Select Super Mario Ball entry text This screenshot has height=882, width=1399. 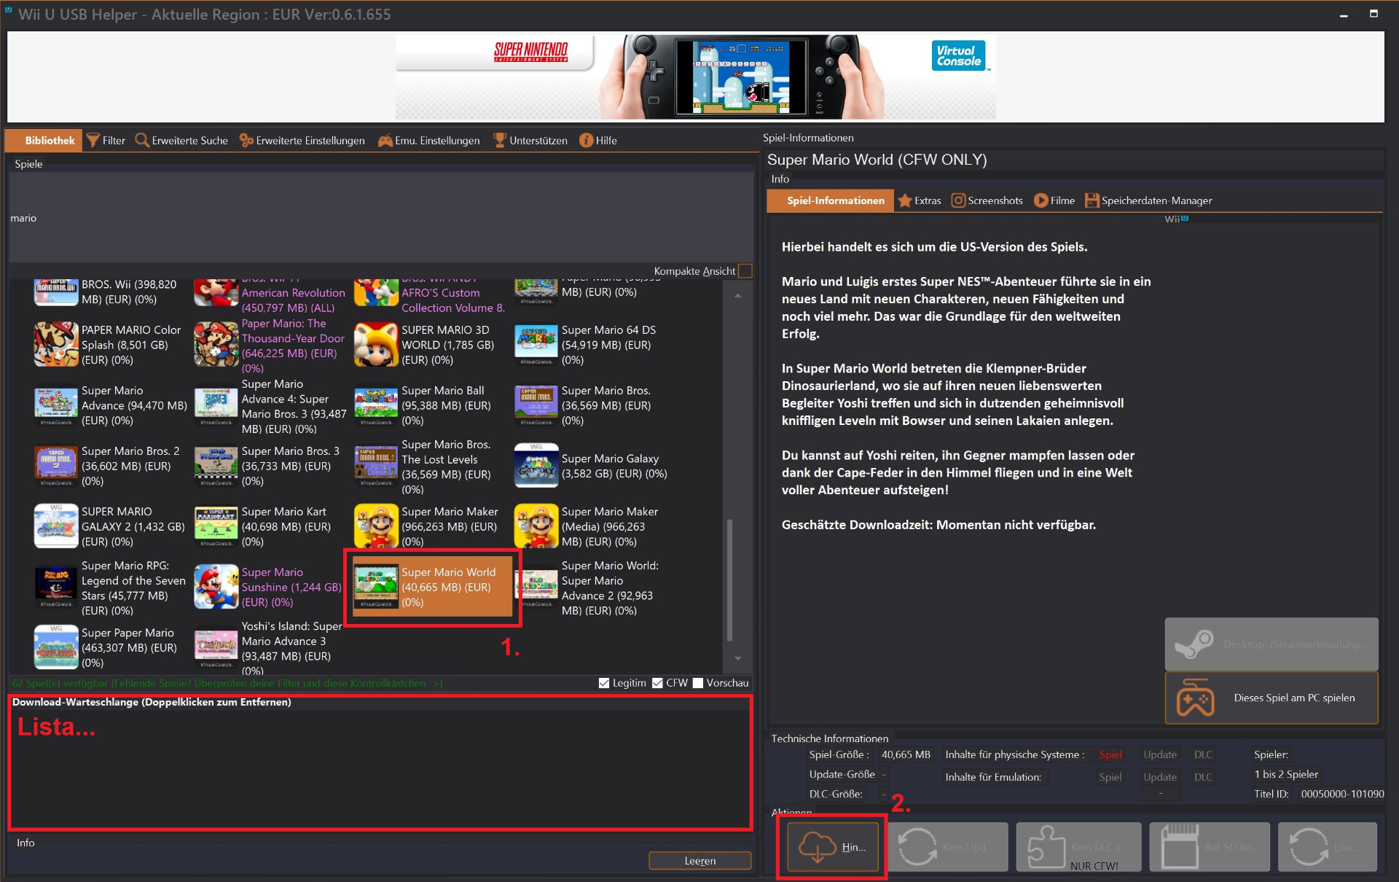point(446,405)
